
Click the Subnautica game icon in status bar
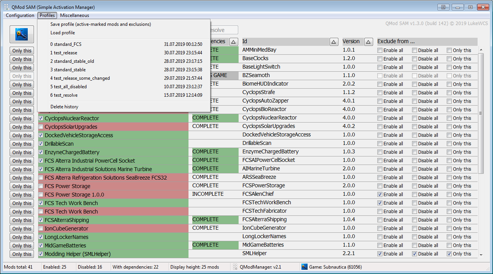point(305,267)
